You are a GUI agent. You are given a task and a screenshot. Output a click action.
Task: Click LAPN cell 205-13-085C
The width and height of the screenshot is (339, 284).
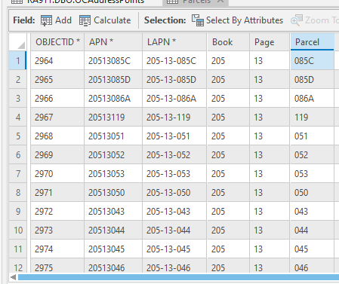174,60
